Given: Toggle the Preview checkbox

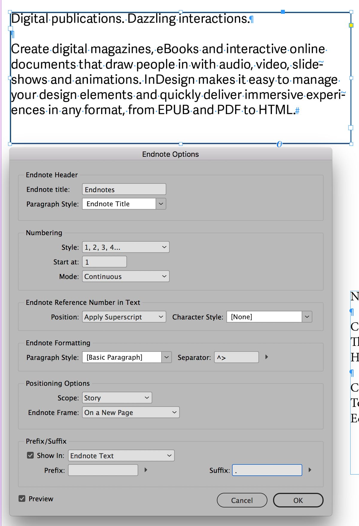Looking at the screenshot, I should click(x=22, y=498).
